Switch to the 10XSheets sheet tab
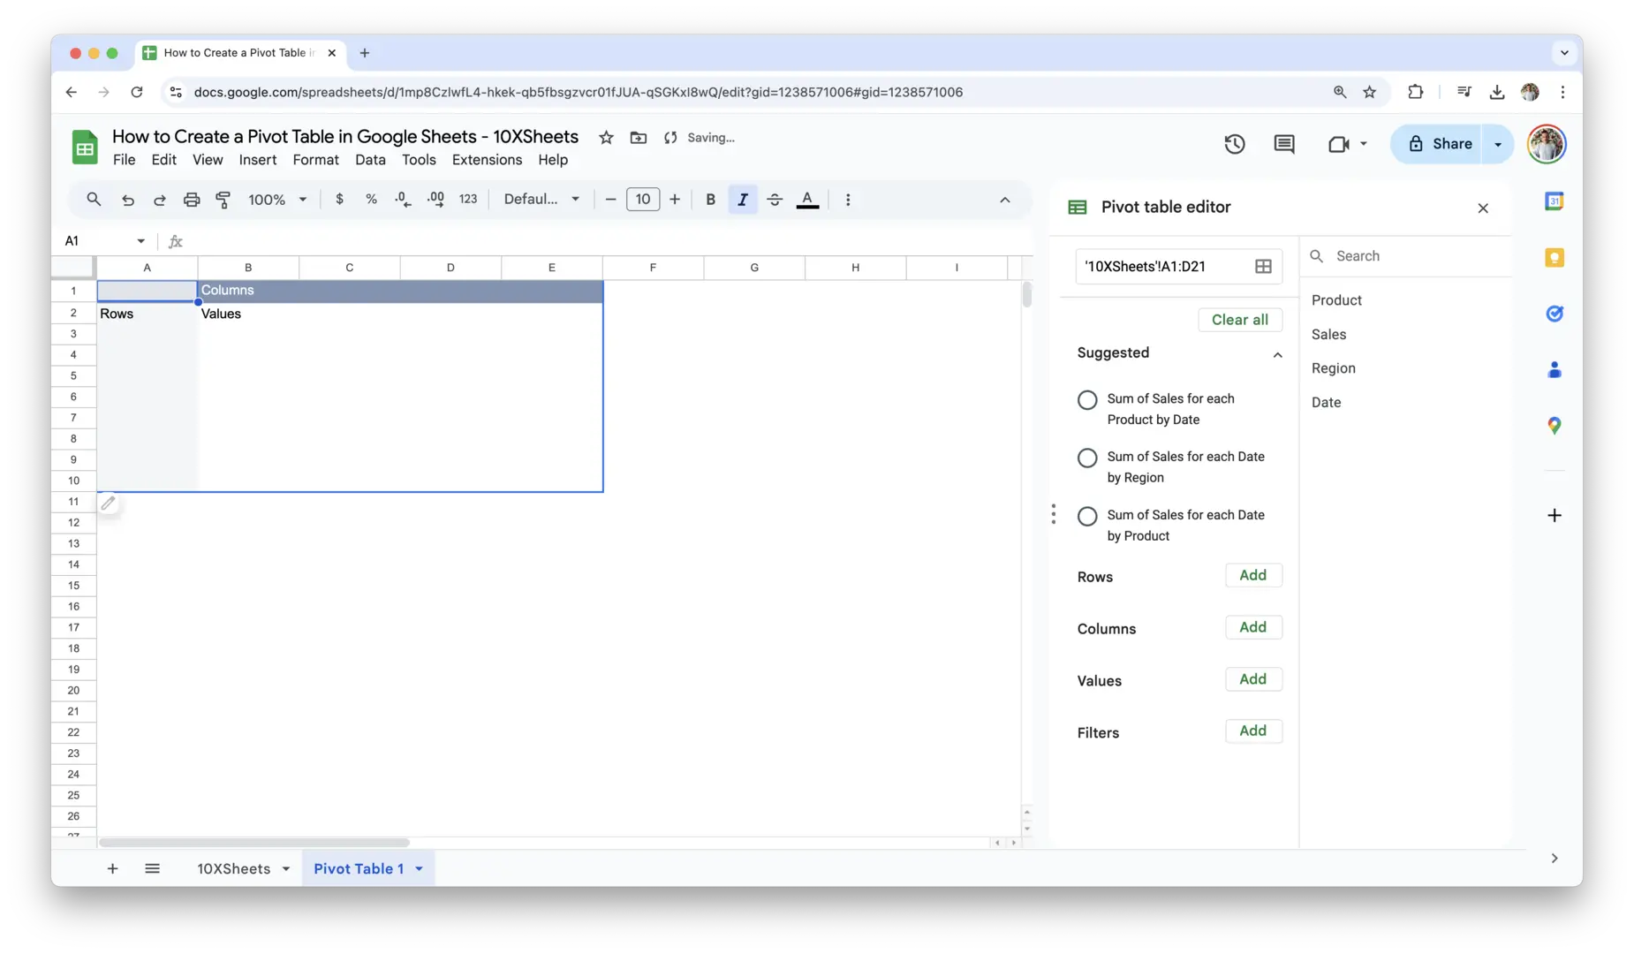 (x=233, y=868)
